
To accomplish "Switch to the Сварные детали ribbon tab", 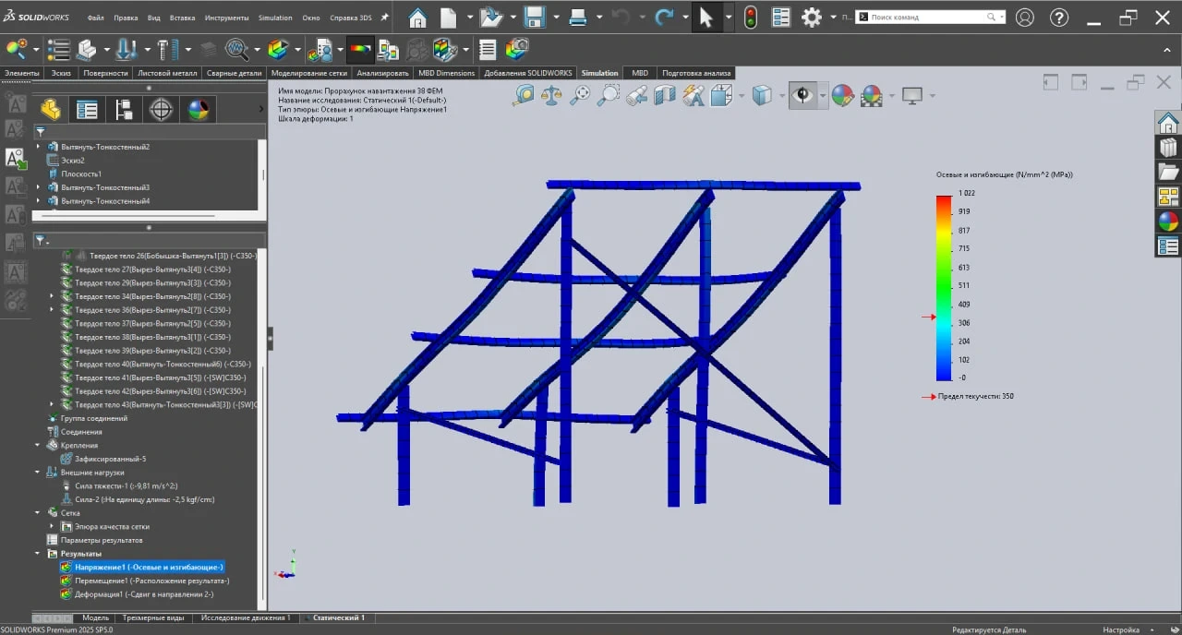I will coord(234,73).
